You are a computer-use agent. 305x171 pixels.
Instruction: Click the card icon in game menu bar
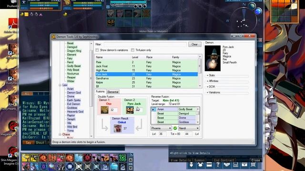[x=209, y=164]
